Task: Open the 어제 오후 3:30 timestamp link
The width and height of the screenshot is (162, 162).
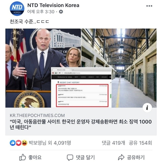Action: pyautogui.click(x=41, y=11)
